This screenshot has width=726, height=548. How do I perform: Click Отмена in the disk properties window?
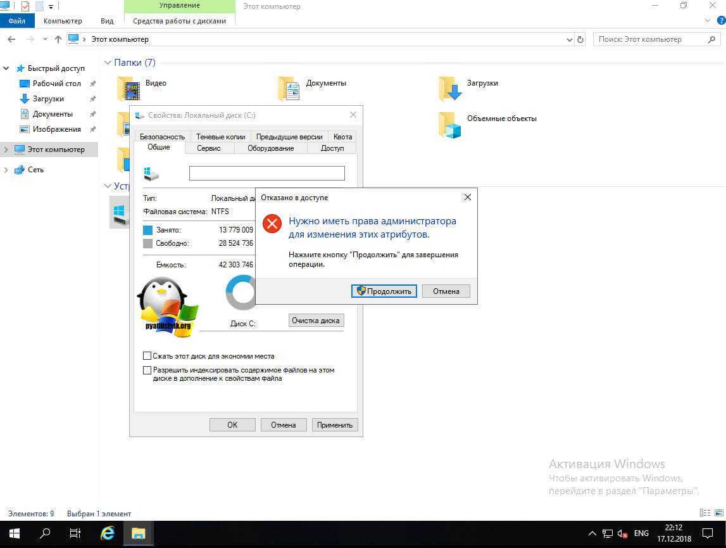[x=284, y=424]
